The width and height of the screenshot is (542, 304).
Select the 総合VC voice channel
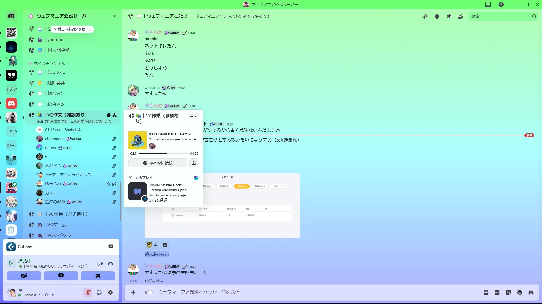(54, 93)
